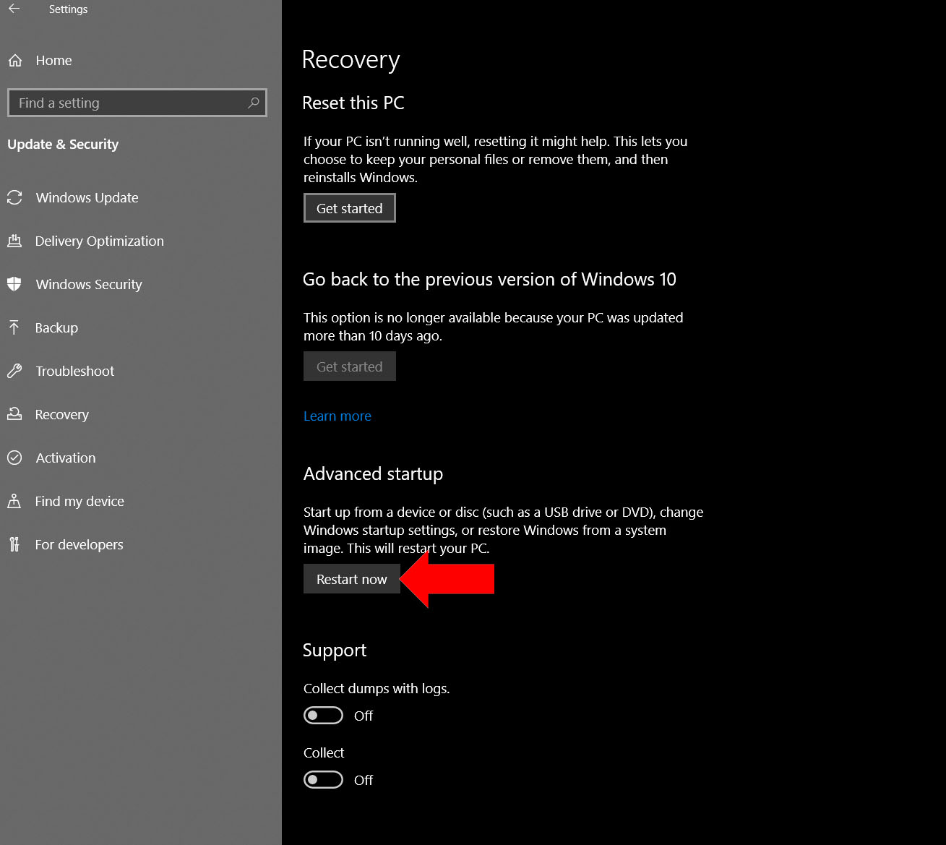
Task: Click Get started under Reset this PC
Action: point(350,208)
